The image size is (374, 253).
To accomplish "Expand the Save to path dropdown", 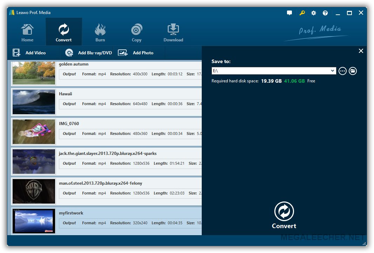I will click(x=333, y=71).
